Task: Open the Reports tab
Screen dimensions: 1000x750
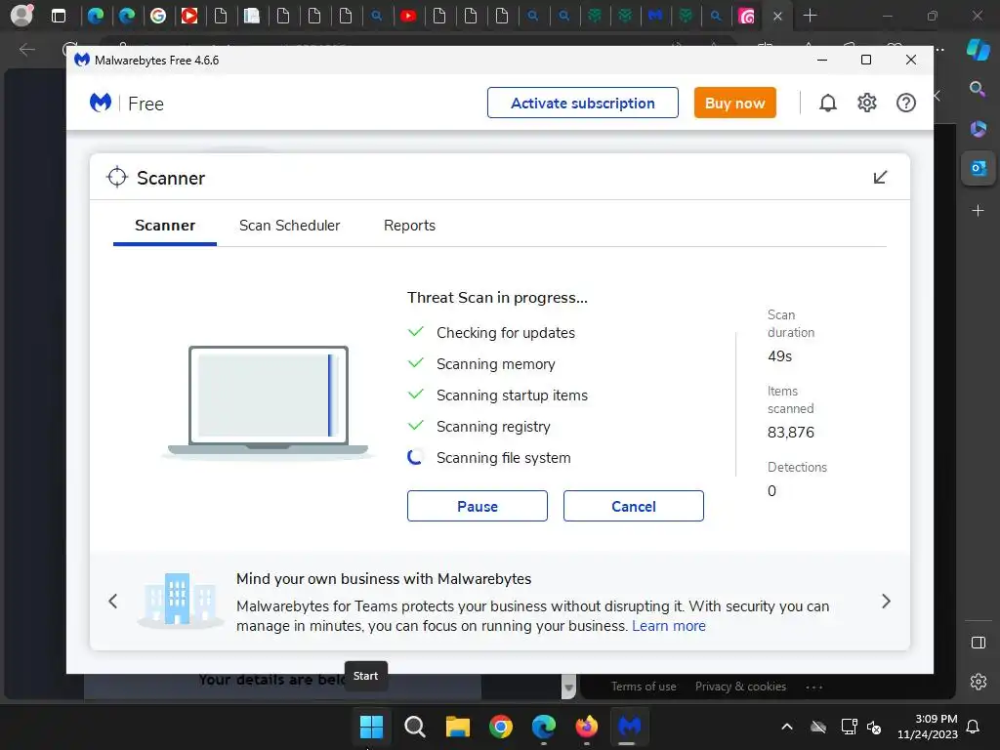Action: [x=409, y=226]
